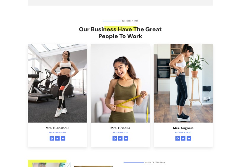
Task: Click the Art Director label
Action: pos(120,133)
